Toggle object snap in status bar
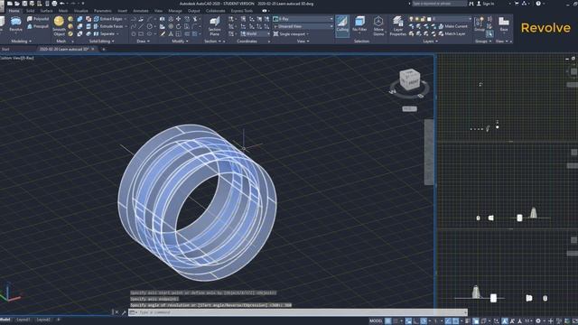 click(x=455, y=321)
